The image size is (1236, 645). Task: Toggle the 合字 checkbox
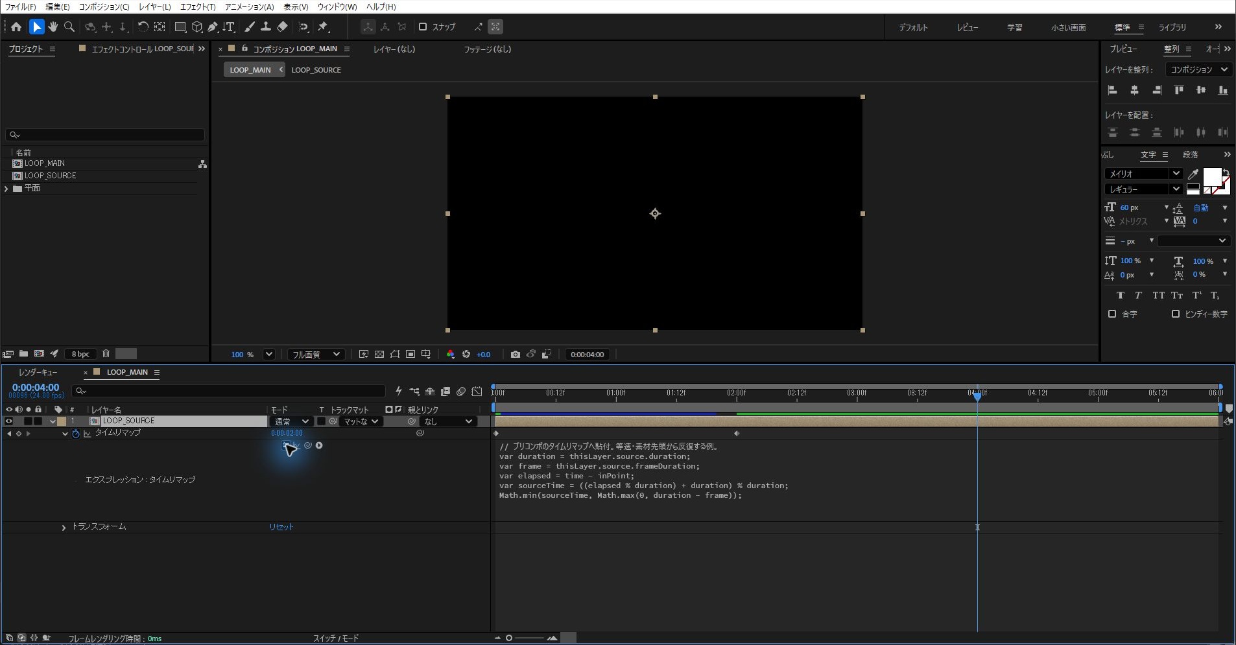point(1112,314)
